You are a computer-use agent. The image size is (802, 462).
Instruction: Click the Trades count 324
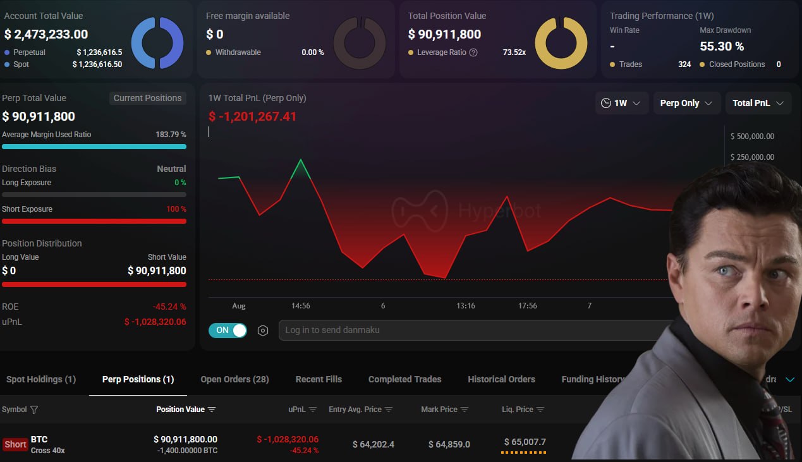[684, 64]
